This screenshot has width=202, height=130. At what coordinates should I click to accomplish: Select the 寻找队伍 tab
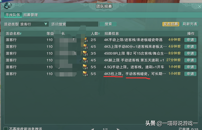pos(13,15)
